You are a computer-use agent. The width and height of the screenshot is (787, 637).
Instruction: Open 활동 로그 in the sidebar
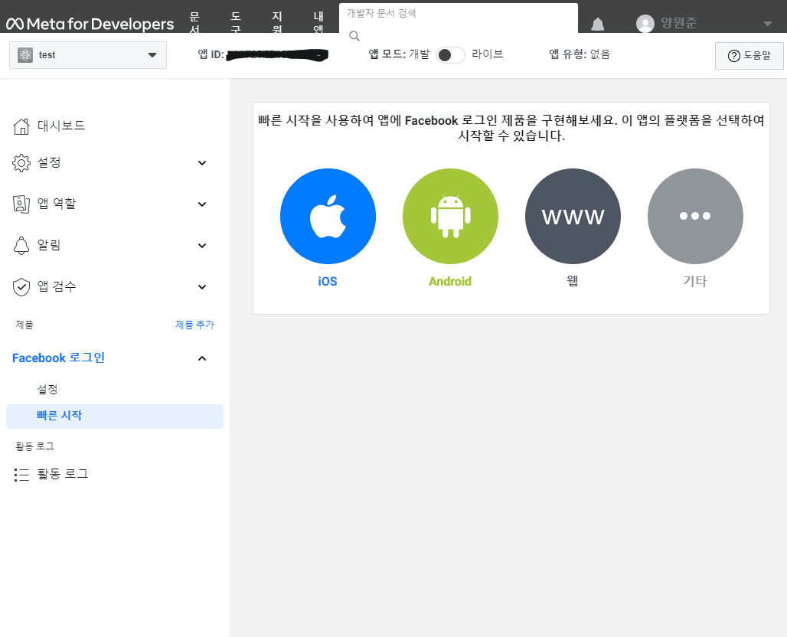[x=63, y=475]
